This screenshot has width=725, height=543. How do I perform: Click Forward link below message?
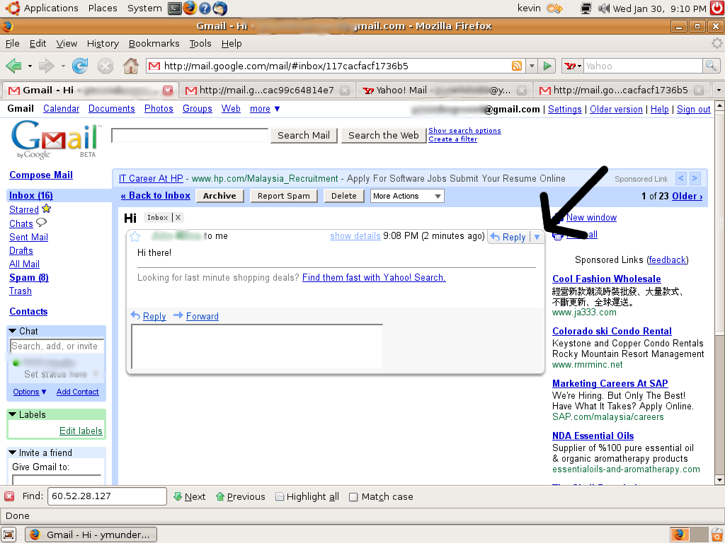click(202, 316)
